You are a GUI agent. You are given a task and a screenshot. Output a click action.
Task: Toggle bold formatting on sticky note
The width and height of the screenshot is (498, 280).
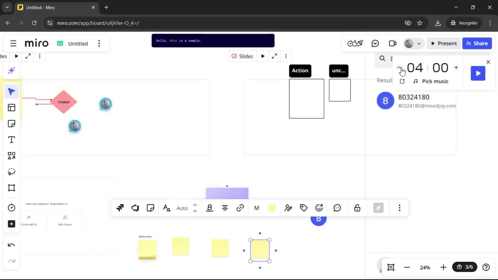click(x=210, y=208)
